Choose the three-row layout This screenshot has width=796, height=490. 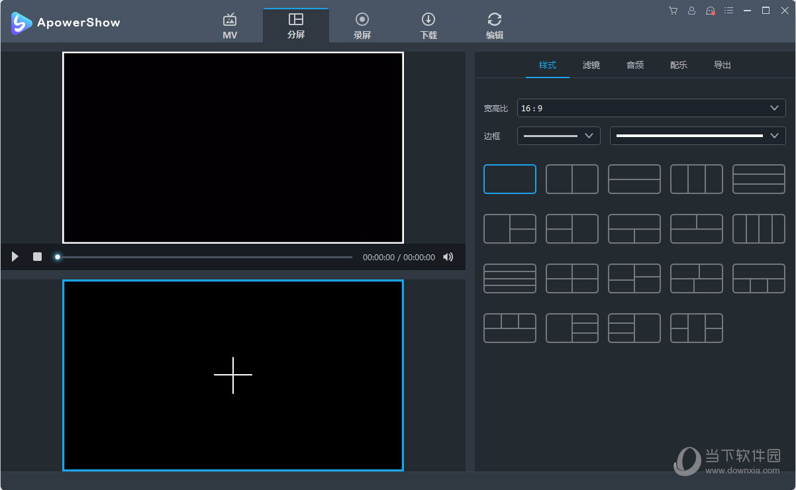point(759,179)
